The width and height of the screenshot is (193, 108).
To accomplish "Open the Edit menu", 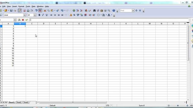I will click(4, 6).
